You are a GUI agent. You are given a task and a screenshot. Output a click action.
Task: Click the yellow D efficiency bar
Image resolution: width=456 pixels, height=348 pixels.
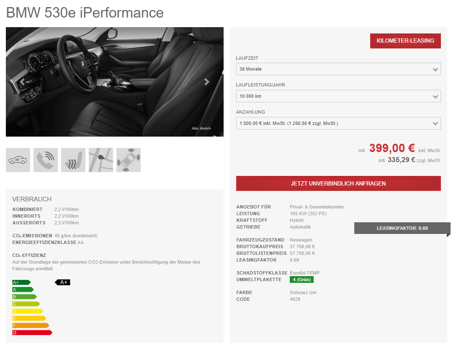28,311
